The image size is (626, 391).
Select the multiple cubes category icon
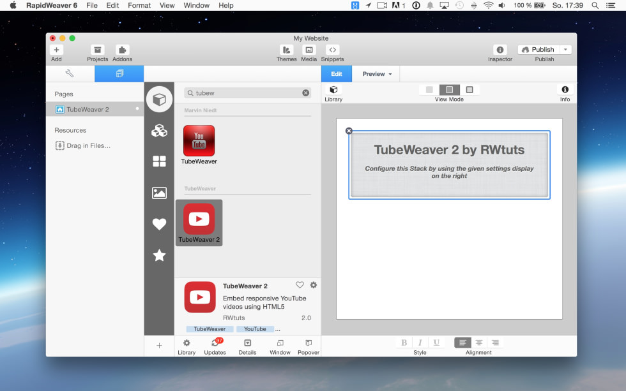coord(159,131)
